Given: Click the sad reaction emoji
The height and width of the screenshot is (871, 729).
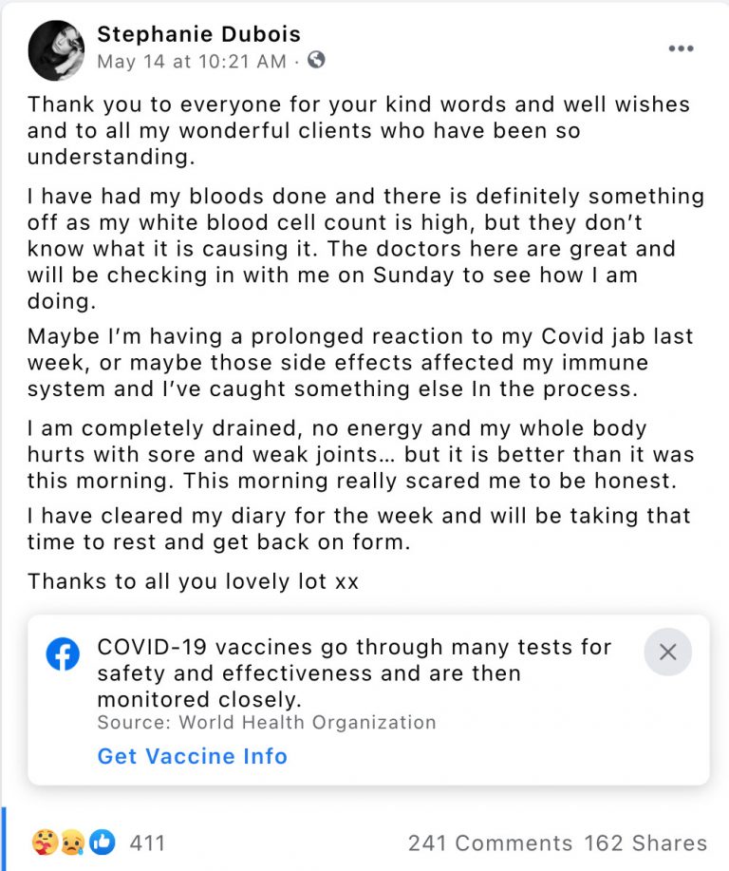Looking at the screenshot, I should [x=72, y=843].
